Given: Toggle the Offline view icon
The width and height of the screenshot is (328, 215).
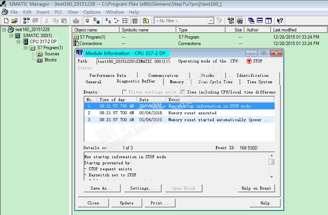Looking at the screenshot, I should [96, 21].
